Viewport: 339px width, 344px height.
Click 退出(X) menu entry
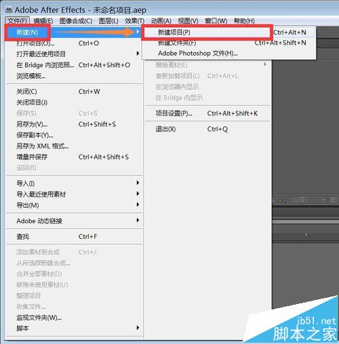tap(207, 129)
